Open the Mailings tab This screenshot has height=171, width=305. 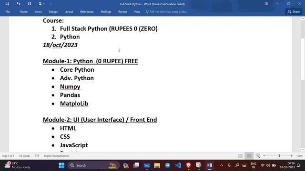106,11
